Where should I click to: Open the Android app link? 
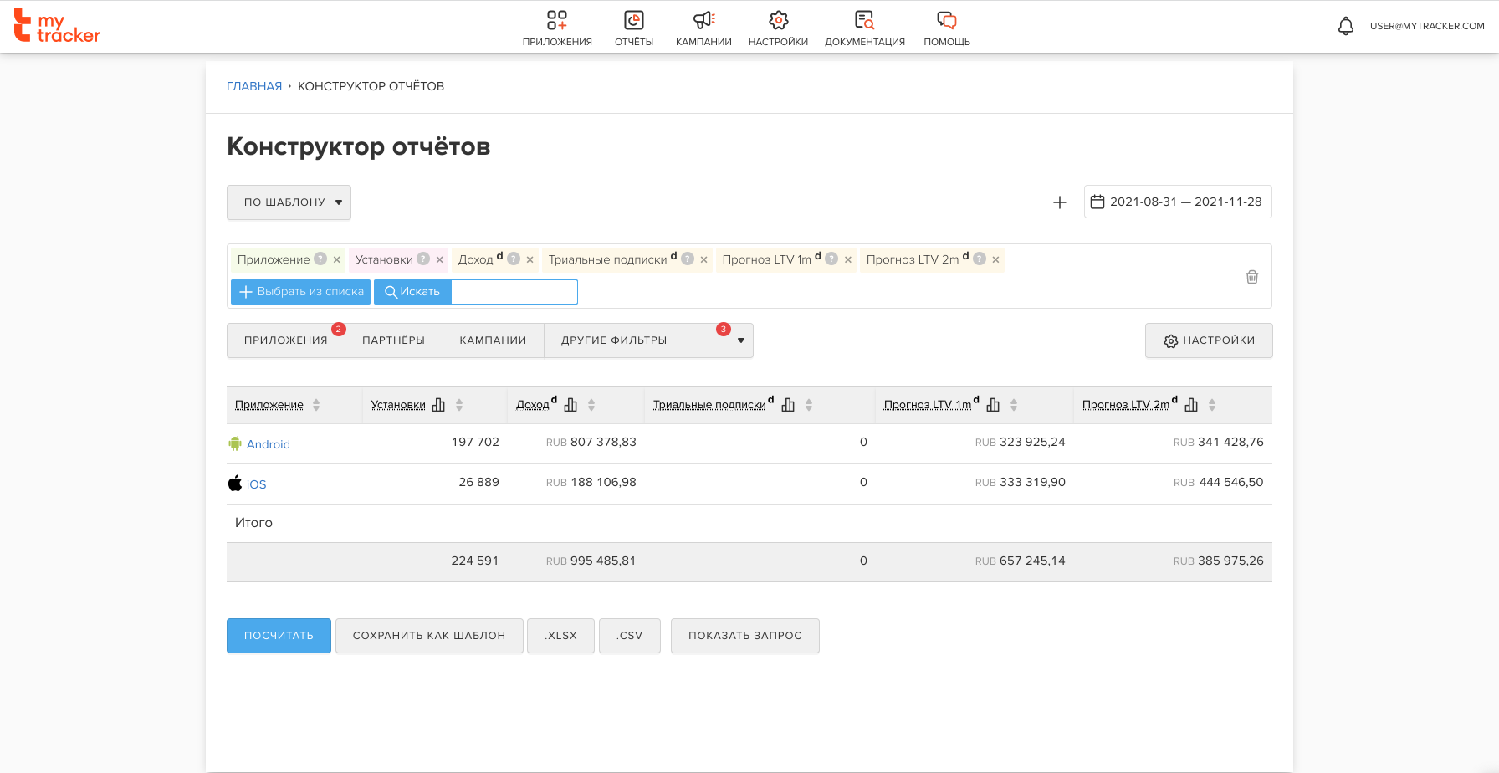click(268, 444)
